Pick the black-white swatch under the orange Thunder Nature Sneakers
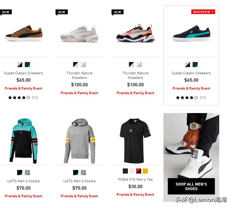 (x=131, y=65)
